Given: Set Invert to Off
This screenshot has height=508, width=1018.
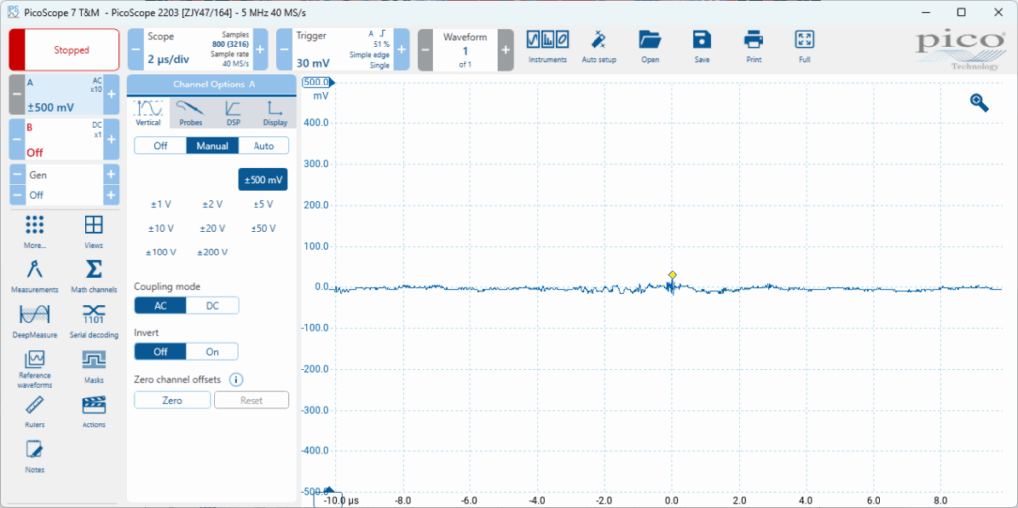Looking at the screenshot, I should pyautogui.click(x=160, y=352).
